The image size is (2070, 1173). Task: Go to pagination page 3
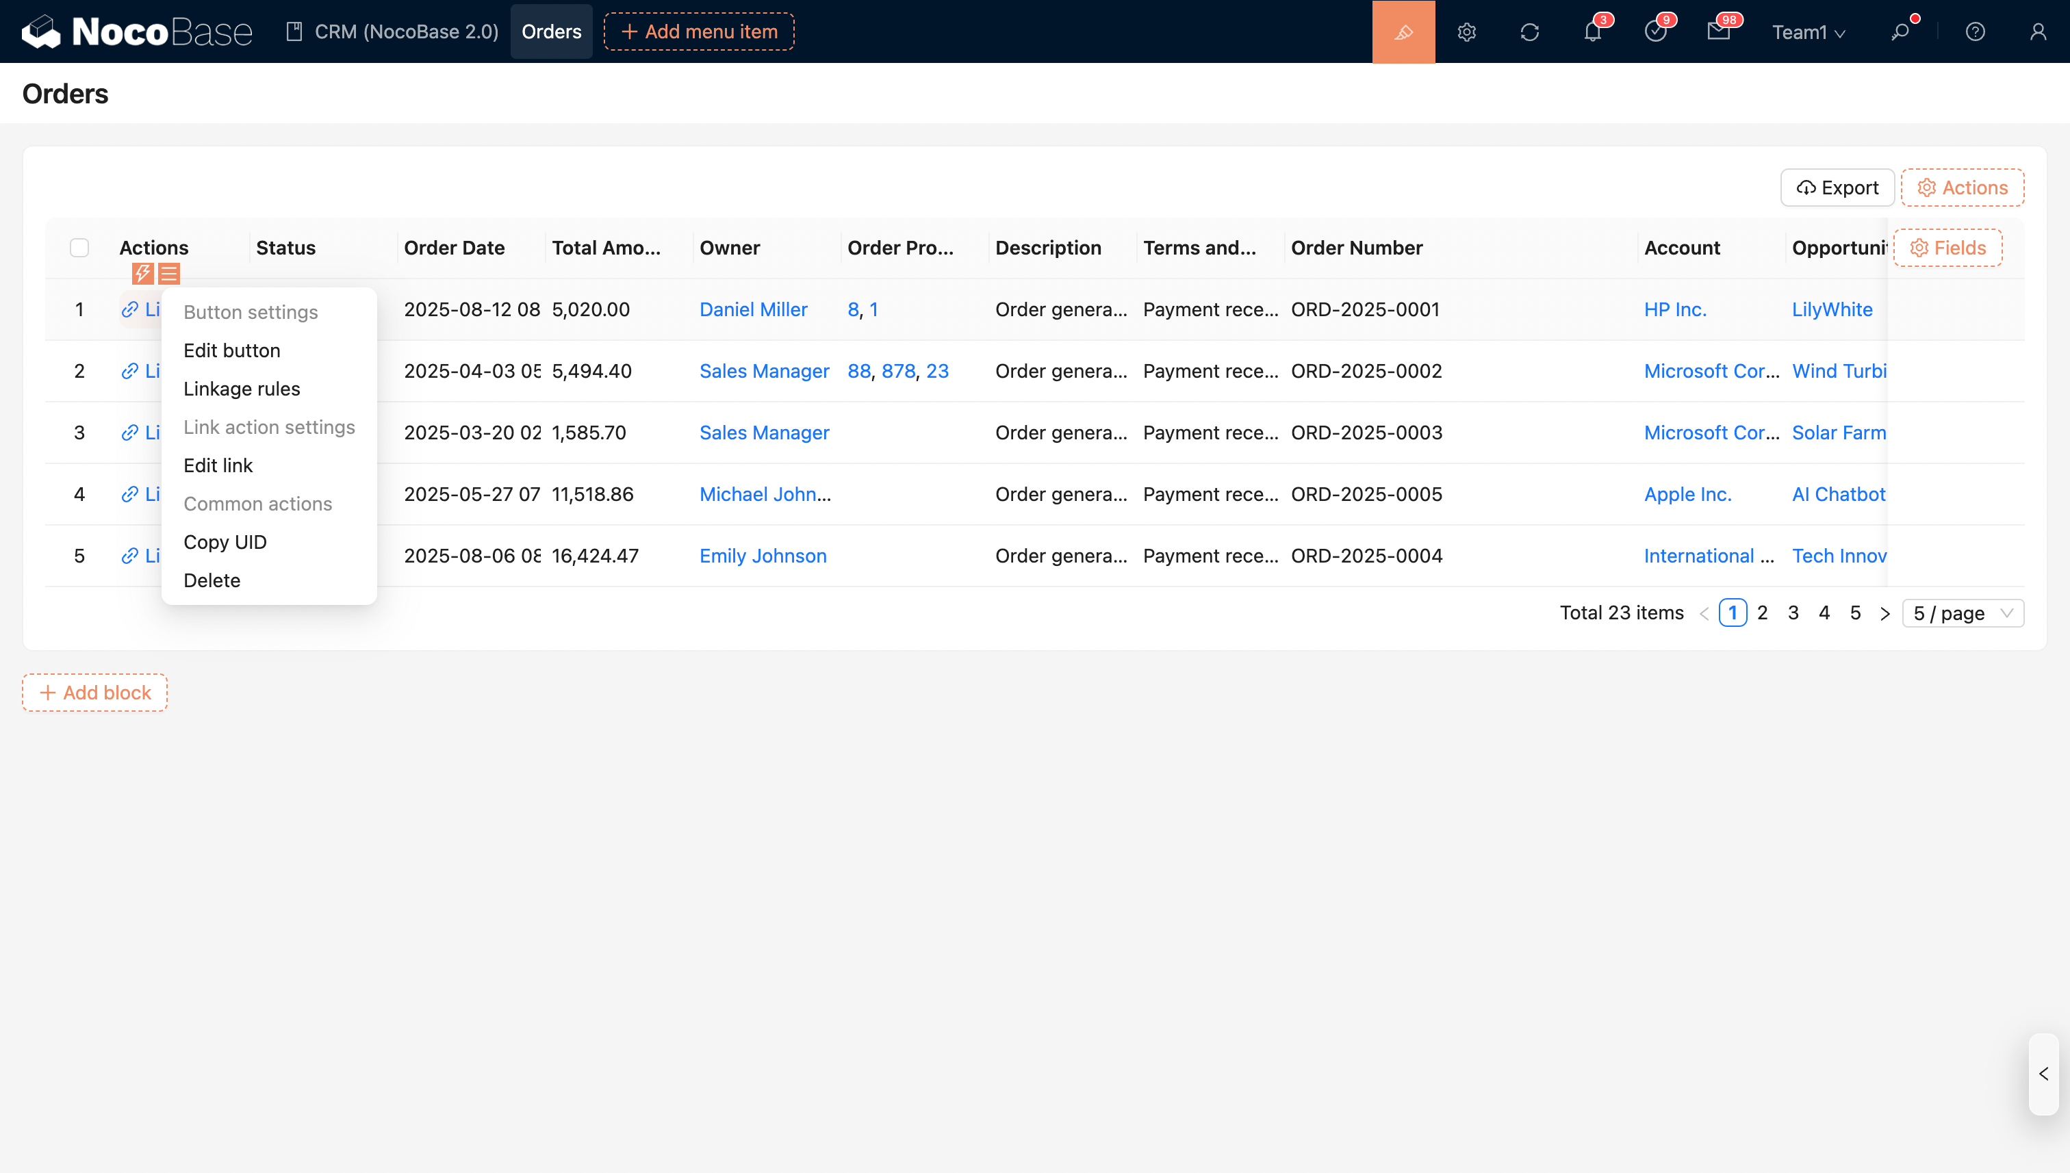(1793, 613)
